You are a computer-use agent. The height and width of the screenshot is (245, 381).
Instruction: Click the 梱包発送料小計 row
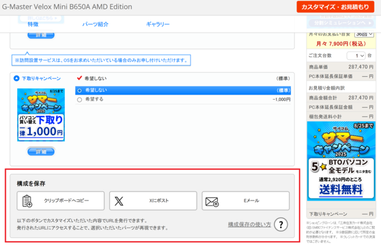point(341,117)
